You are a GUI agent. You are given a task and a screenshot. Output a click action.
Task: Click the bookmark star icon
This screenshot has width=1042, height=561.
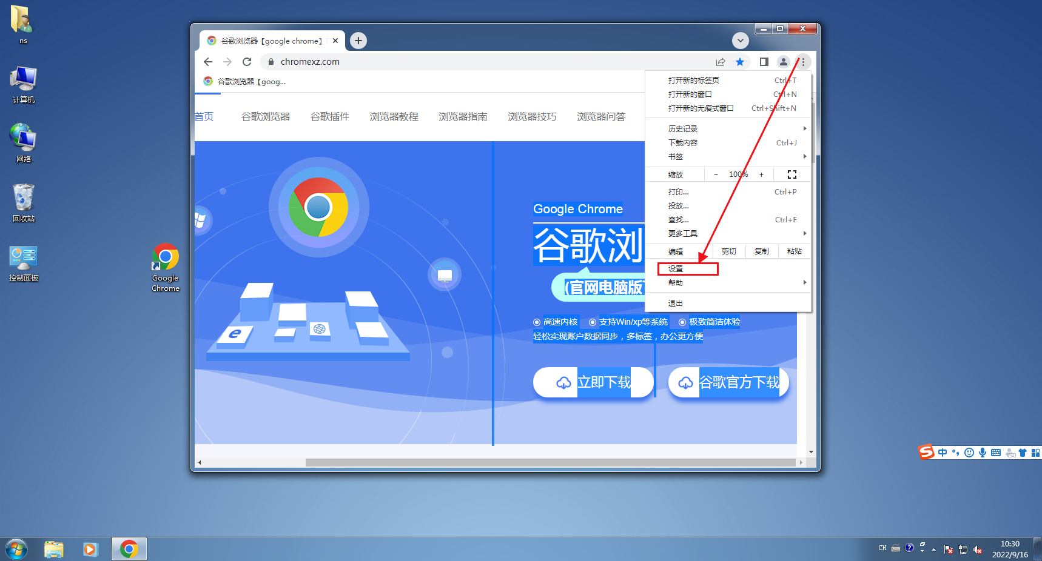coord(740,62)
